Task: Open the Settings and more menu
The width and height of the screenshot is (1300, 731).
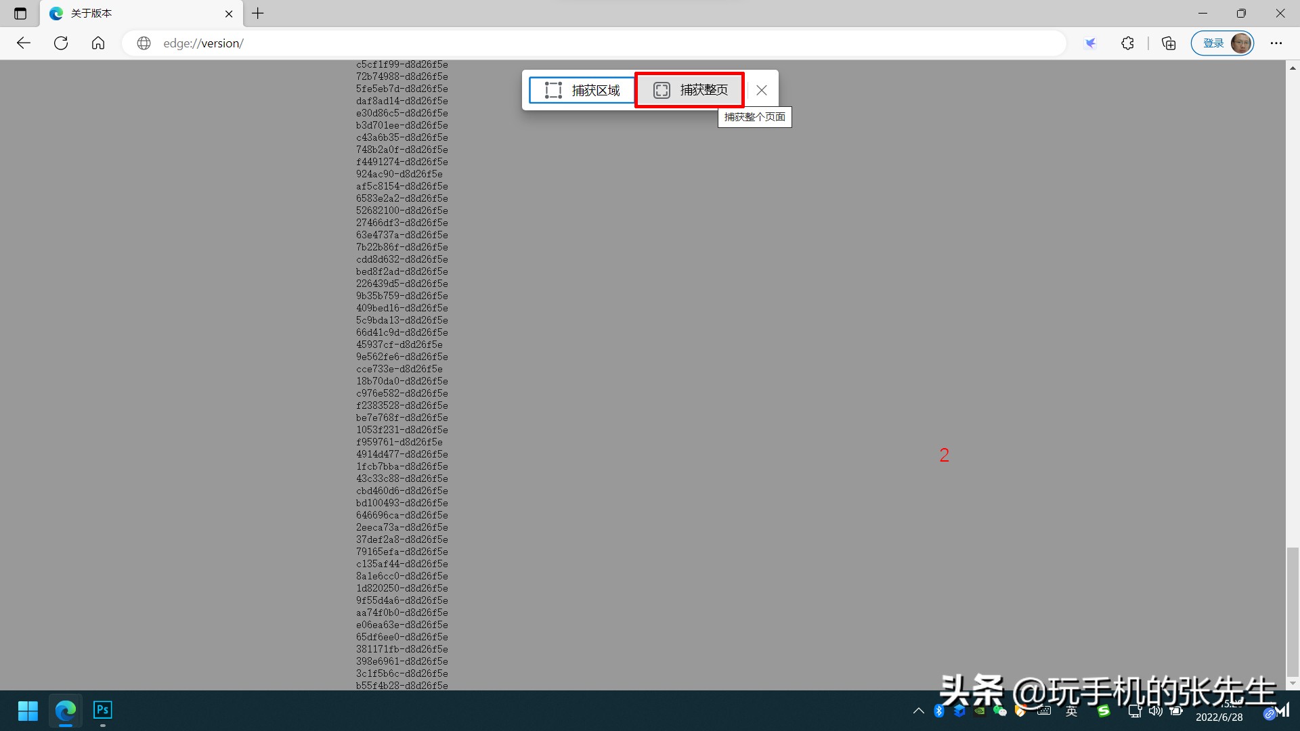Action: (x=1276, y=43)
